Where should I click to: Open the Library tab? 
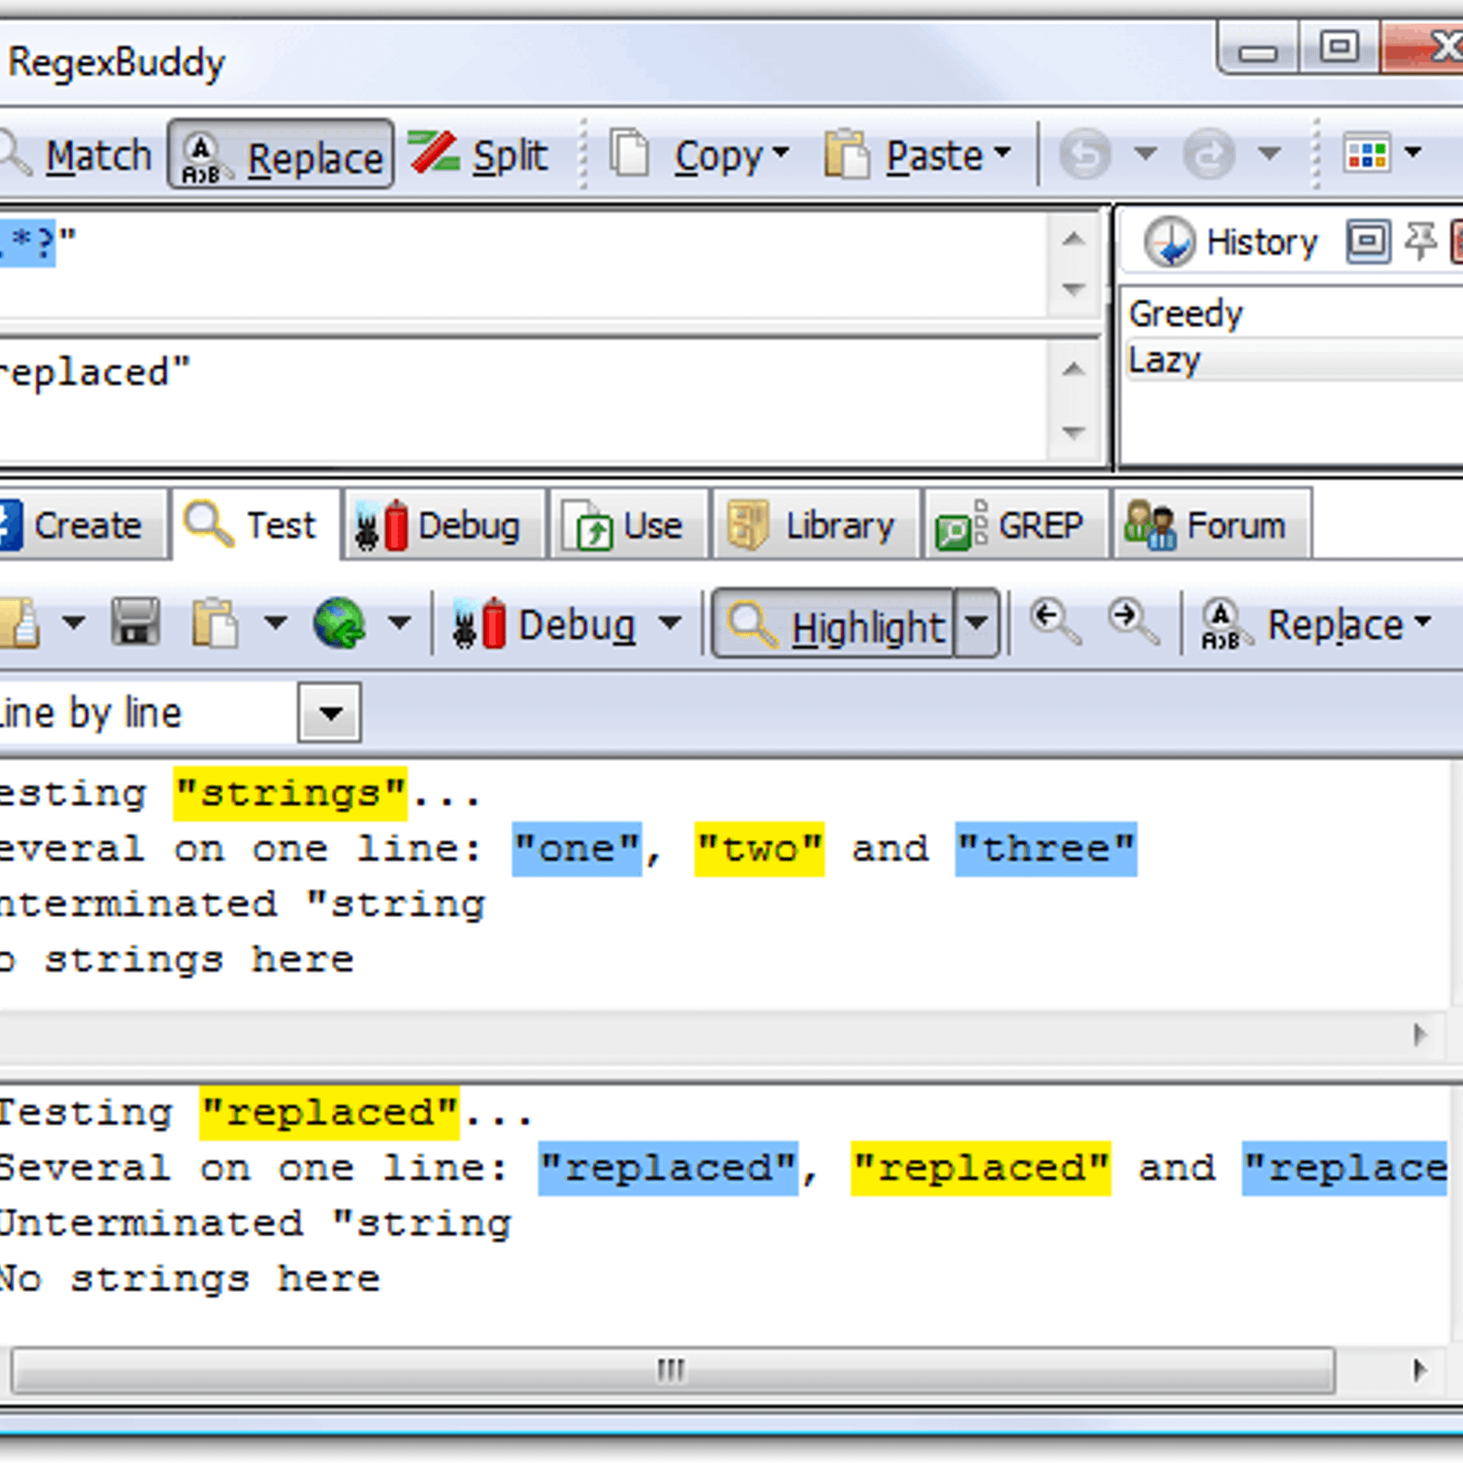point(816,525)
